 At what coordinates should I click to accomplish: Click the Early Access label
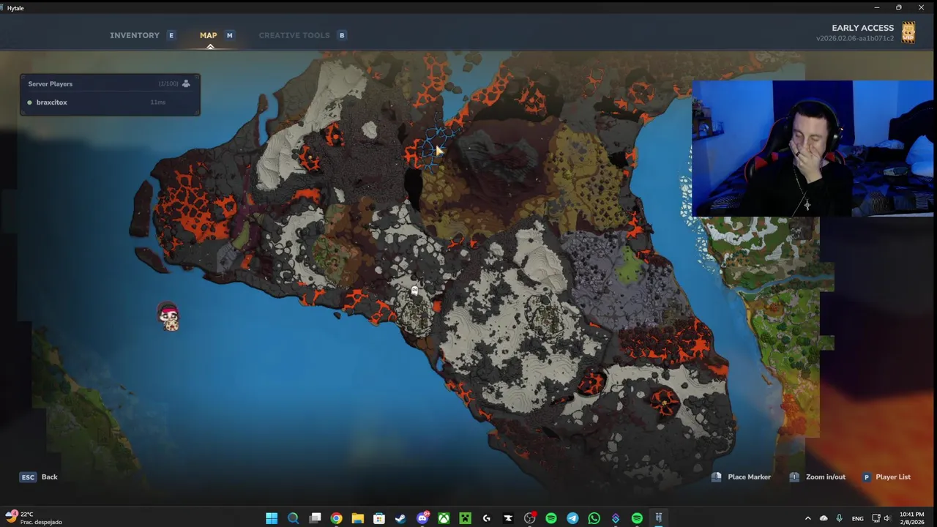[x=862, y=28]
